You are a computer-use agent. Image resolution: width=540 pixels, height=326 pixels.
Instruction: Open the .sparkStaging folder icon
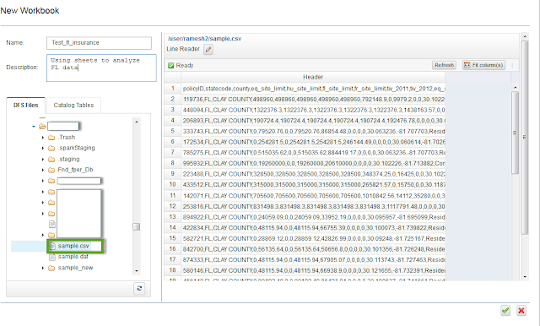point(51,148)
